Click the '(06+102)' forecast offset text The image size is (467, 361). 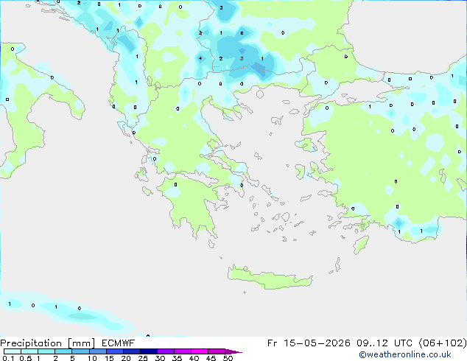pos(443,343)
